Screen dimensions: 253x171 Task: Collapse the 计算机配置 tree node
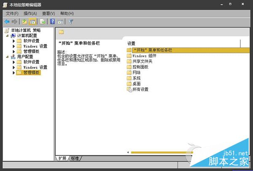click(x=7, y=36)
